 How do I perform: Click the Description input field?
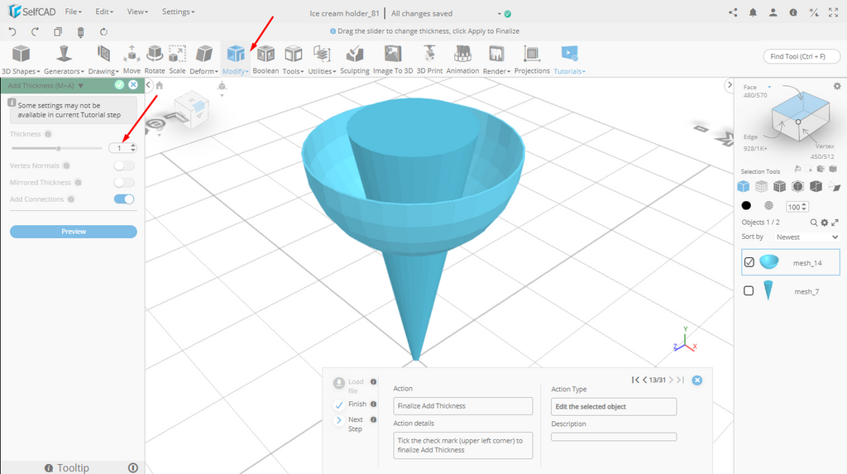click(x=614, y=437)
